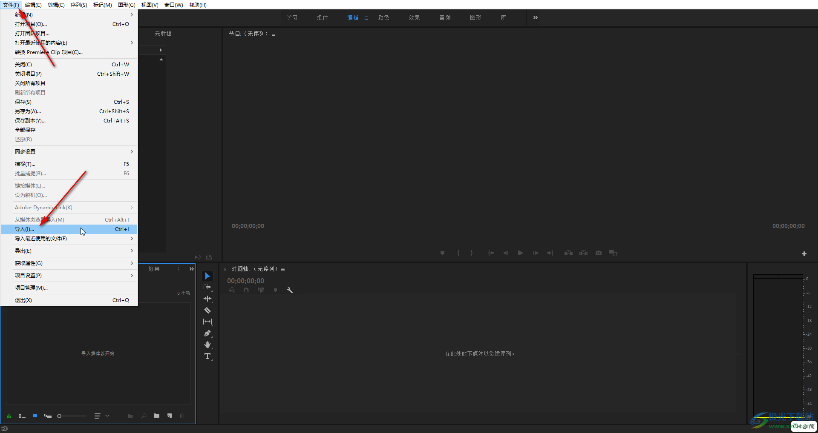Open the comparison view icon
The image size is (818, 433).
613,253
